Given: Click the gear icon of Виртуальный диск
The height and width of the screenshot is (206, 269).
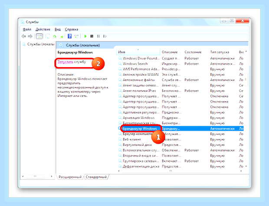Looking at the screenshot, I should click(x=120, y=145).
